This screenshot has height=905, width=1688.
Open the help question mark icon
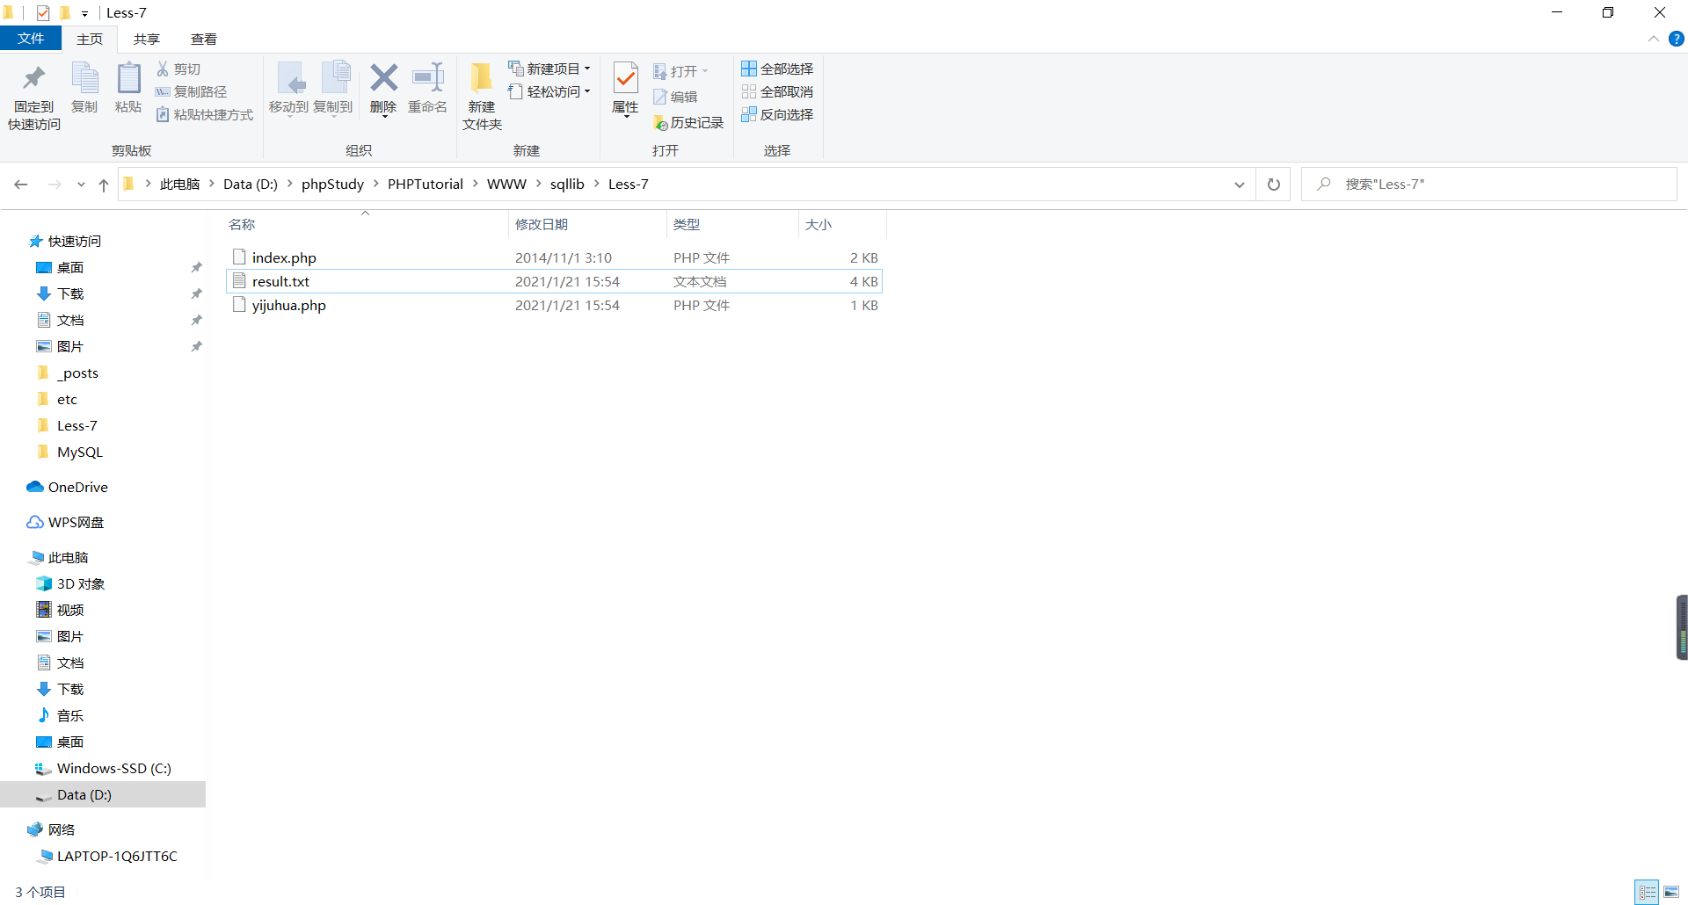point(1676,39)
